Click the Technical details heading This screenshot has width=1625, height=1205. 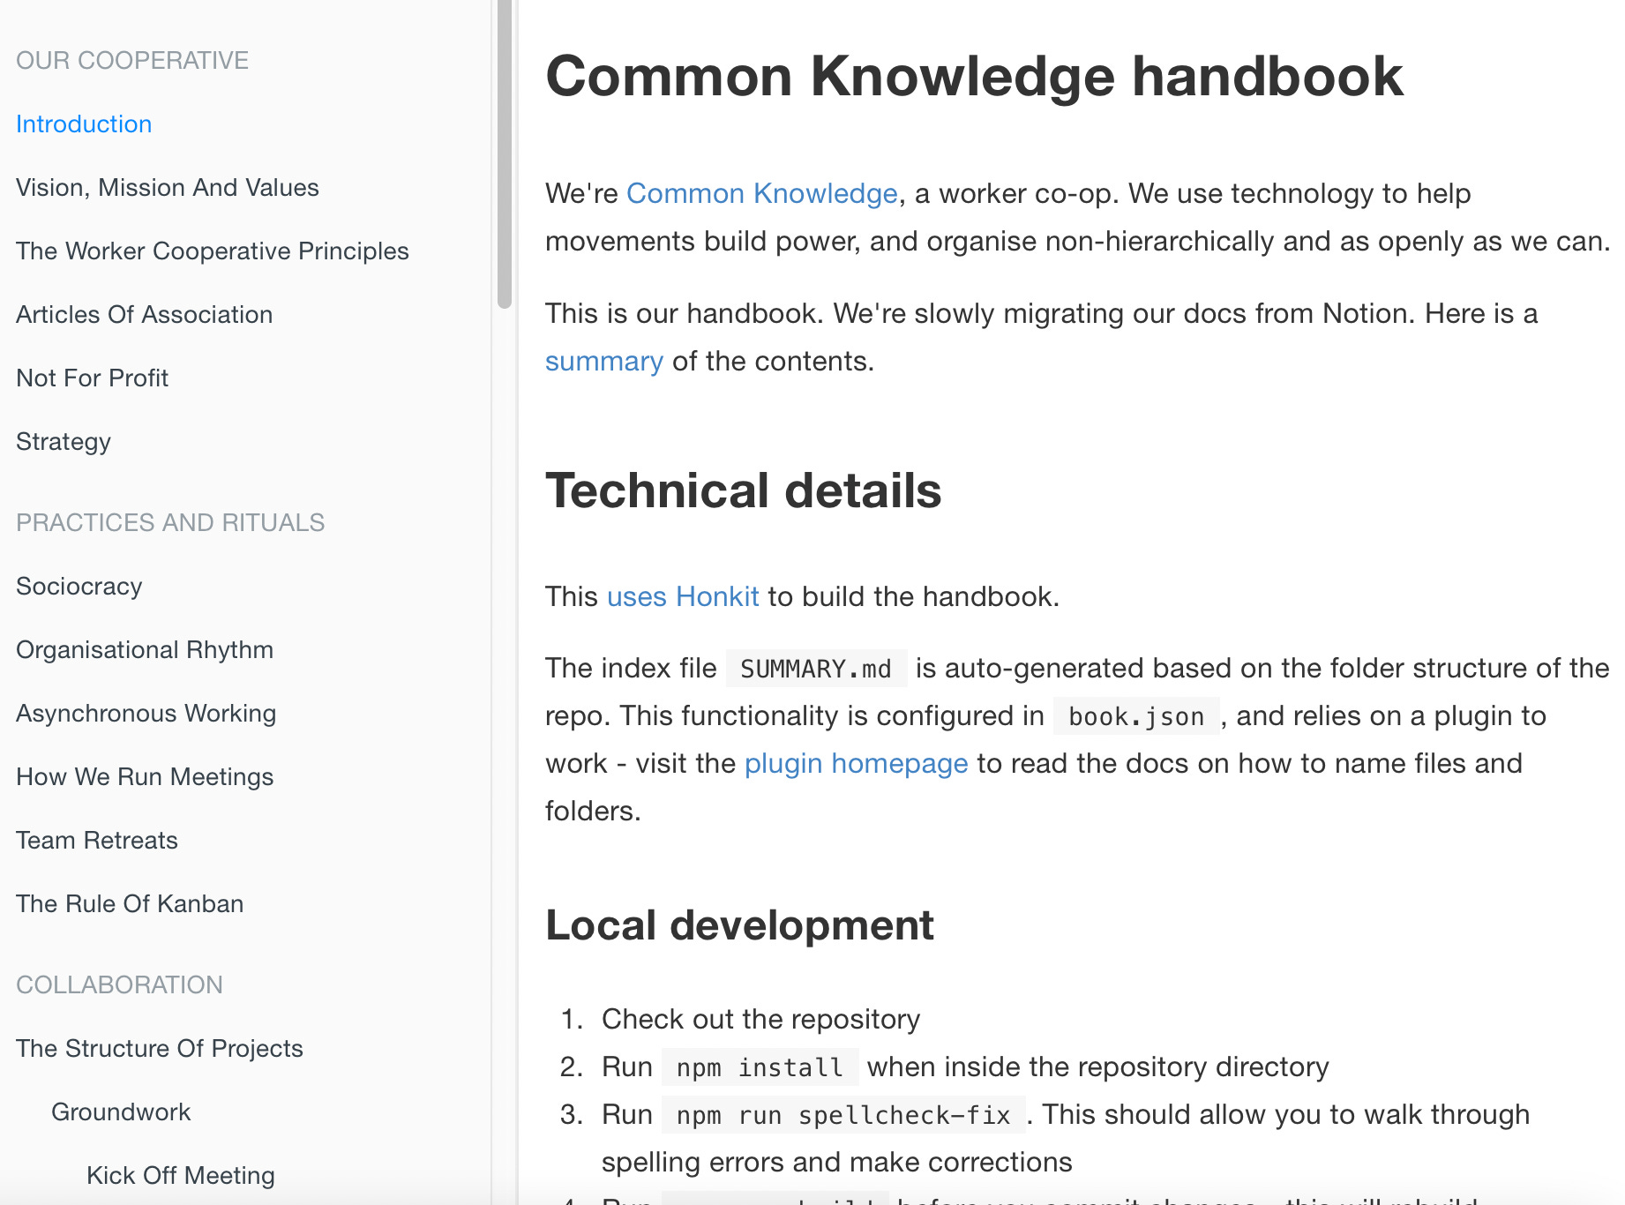tap(743, 490)
